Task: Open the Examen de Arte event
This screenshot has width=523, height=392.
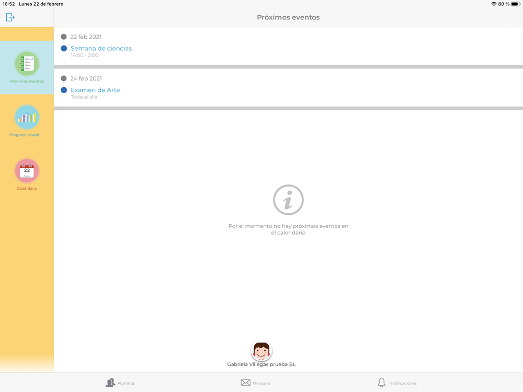Action: tap(95, 90)
